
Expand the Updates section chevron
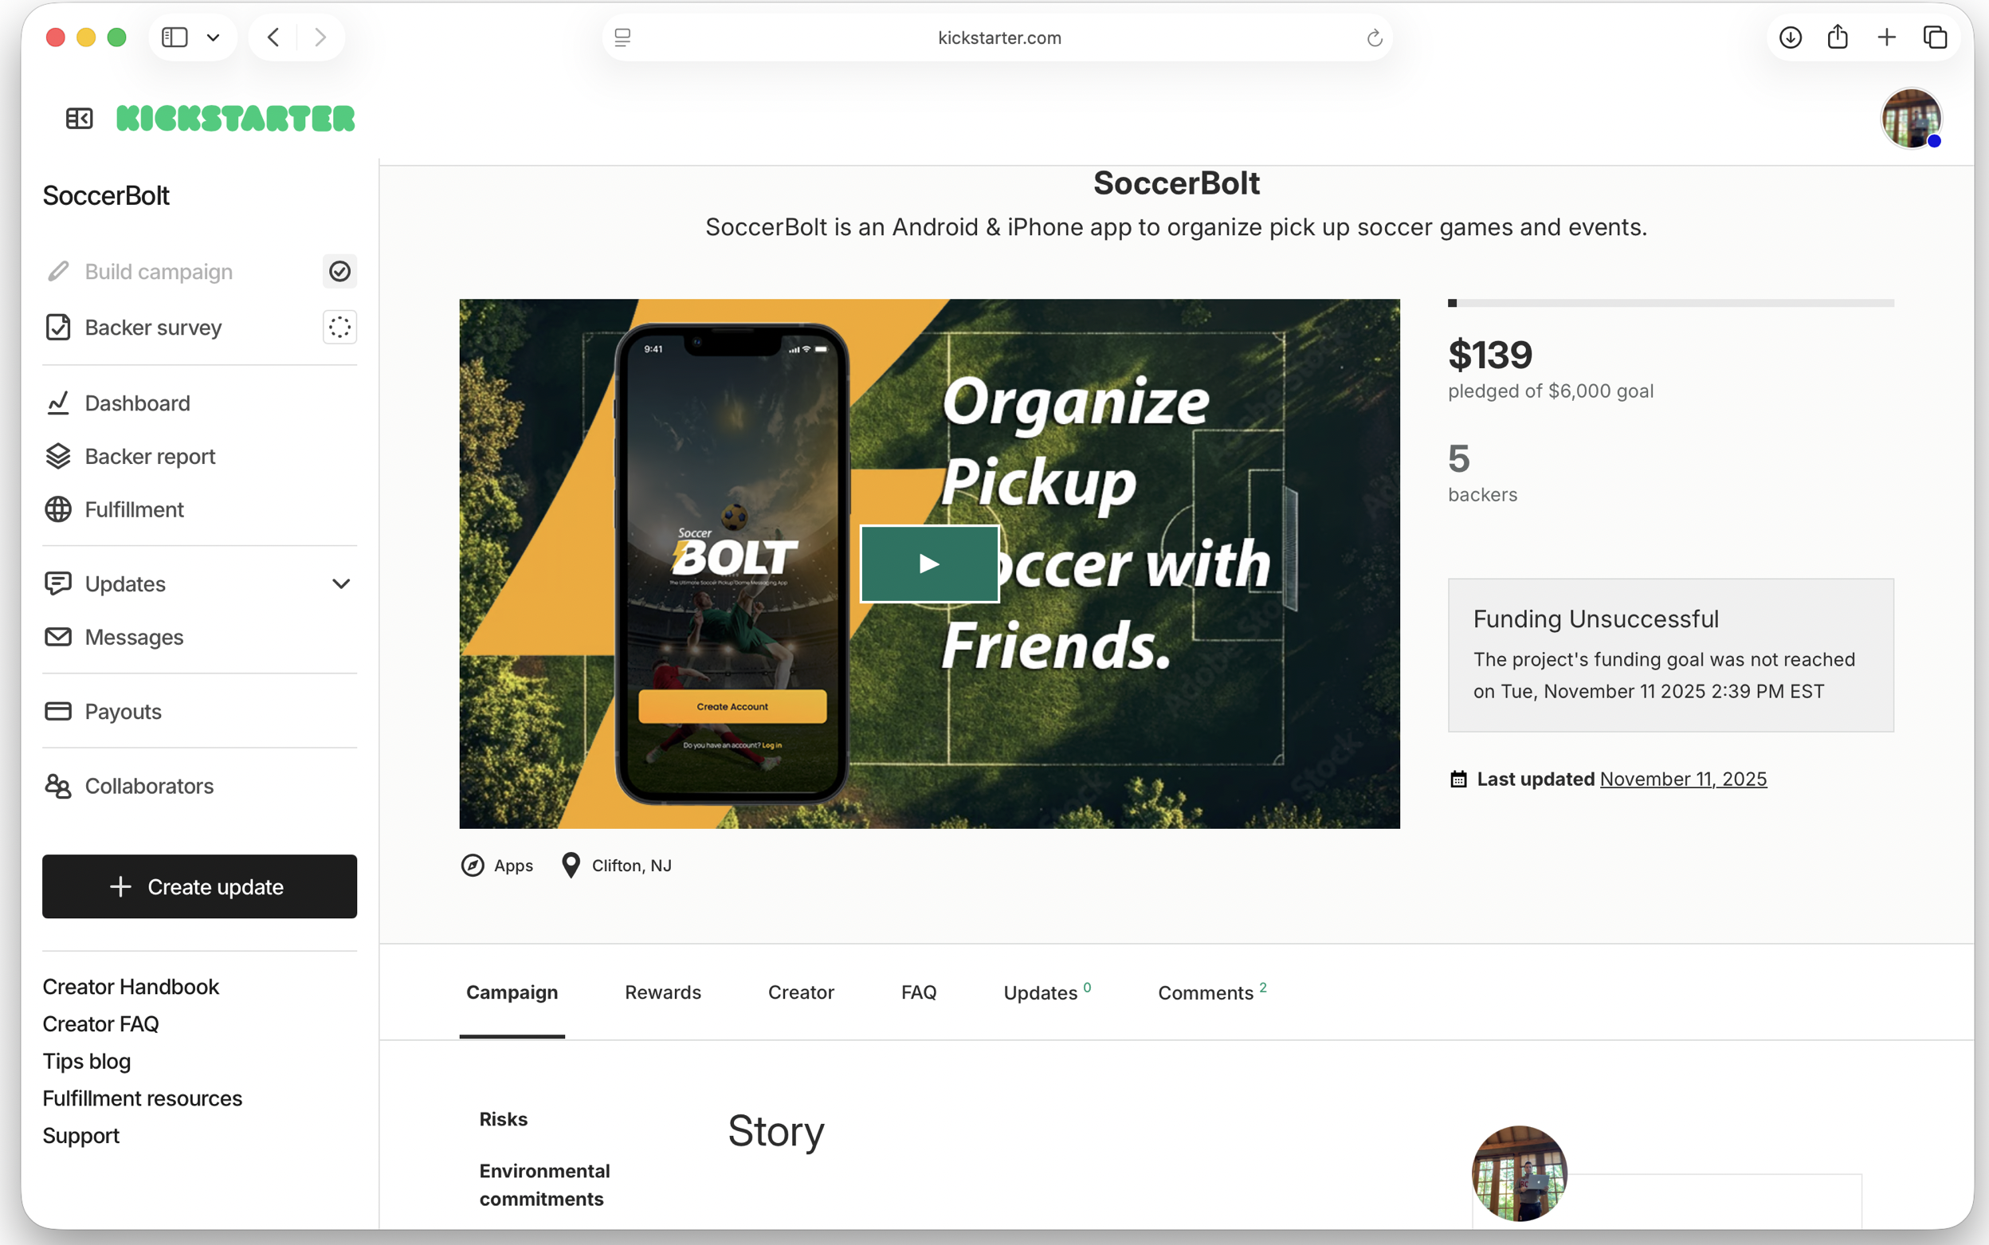341,583
